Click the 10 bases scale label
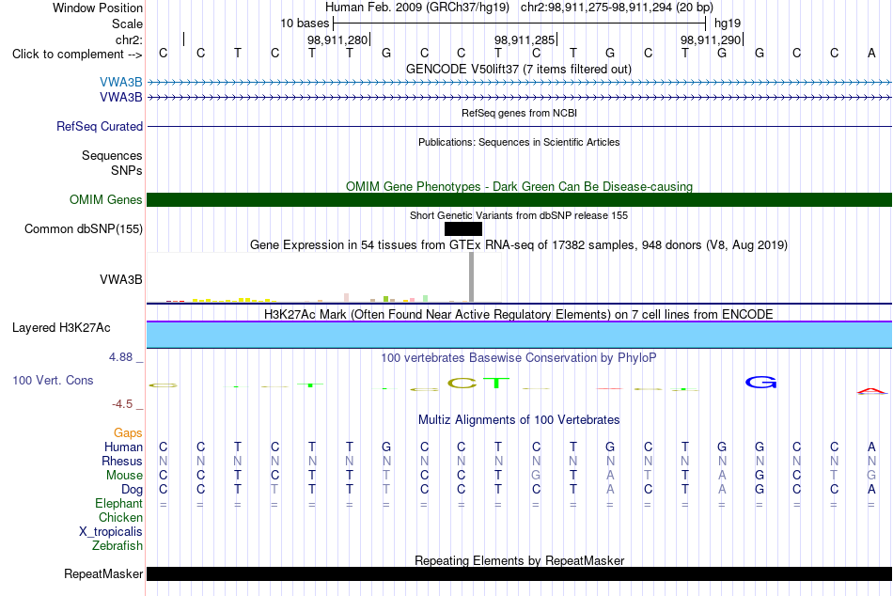This screenshot has width=893, height=596. click(305, 24)
